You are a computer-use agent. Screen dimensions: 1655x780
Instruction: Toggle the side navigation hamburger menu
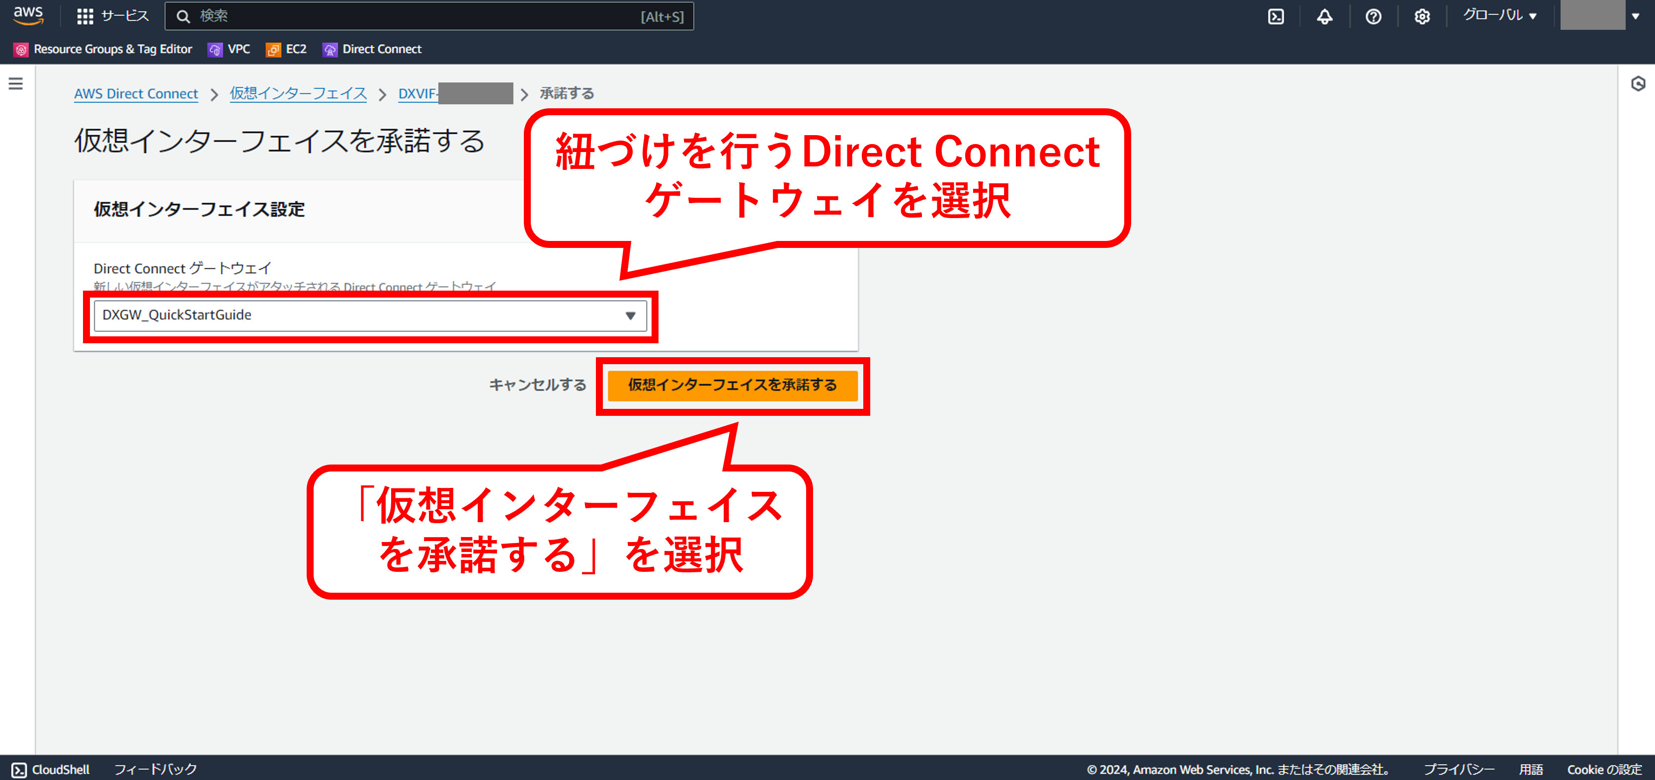(16, 83)
